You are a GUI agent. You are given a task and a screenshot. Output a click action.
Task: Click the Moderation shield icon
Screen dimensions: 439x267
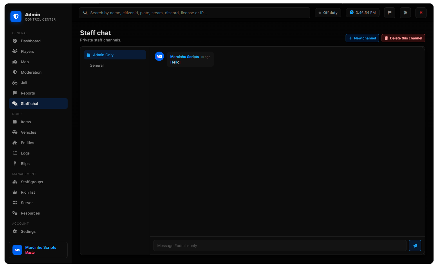[15, 72]
